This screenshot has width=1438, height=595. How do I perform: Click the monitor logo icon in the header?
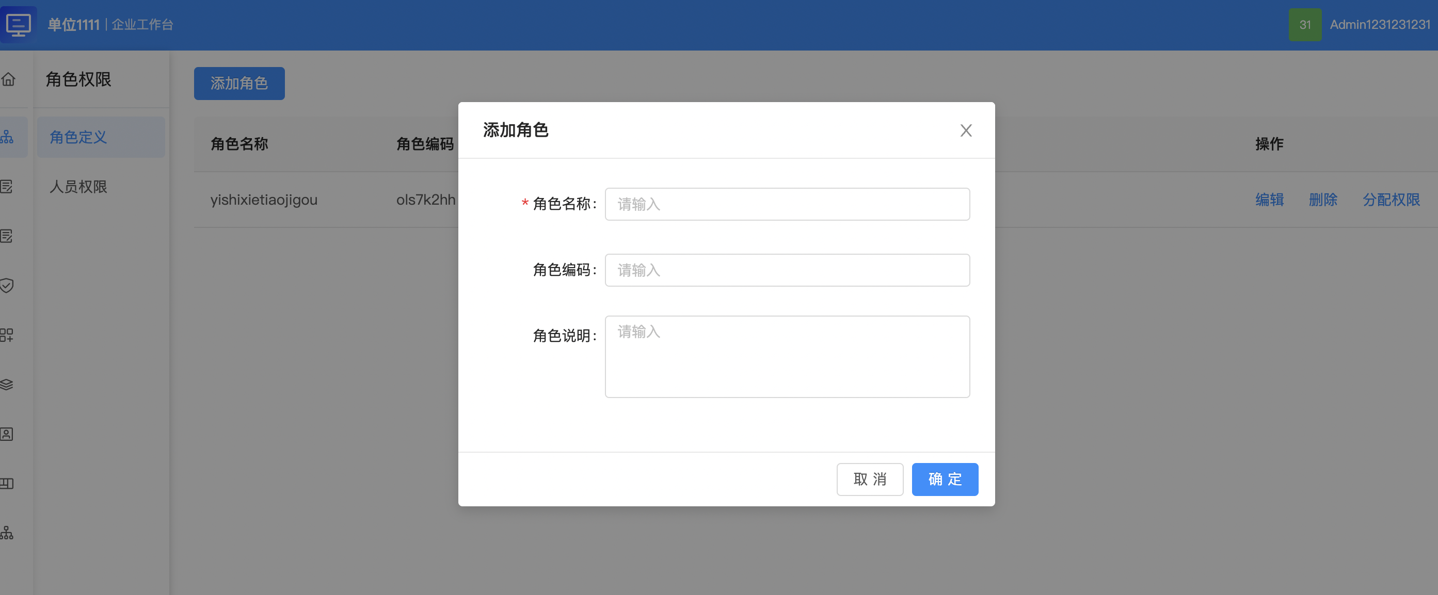point(19,25)
